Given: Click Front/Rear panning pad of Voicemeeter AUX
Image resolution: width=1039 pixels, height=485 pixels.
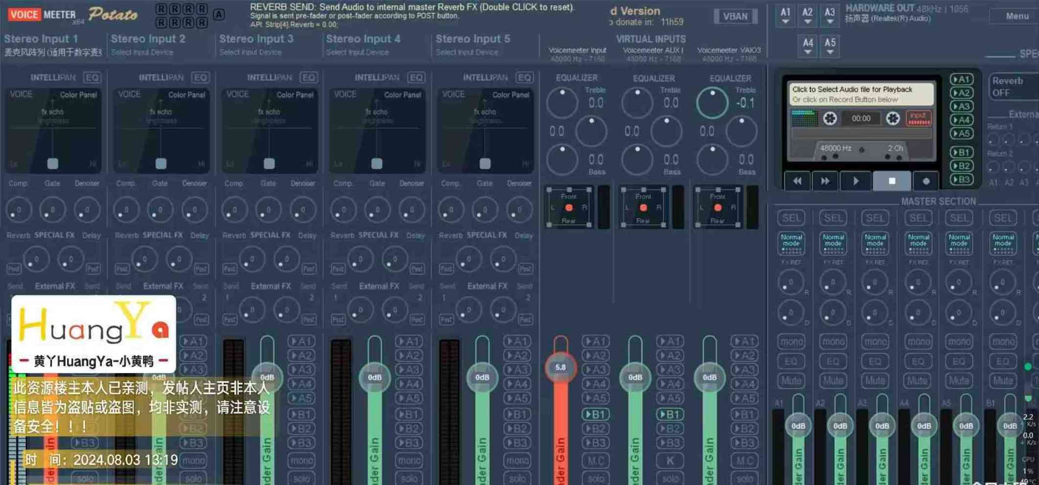Looking at the screenshot, I should click(643, 208).
